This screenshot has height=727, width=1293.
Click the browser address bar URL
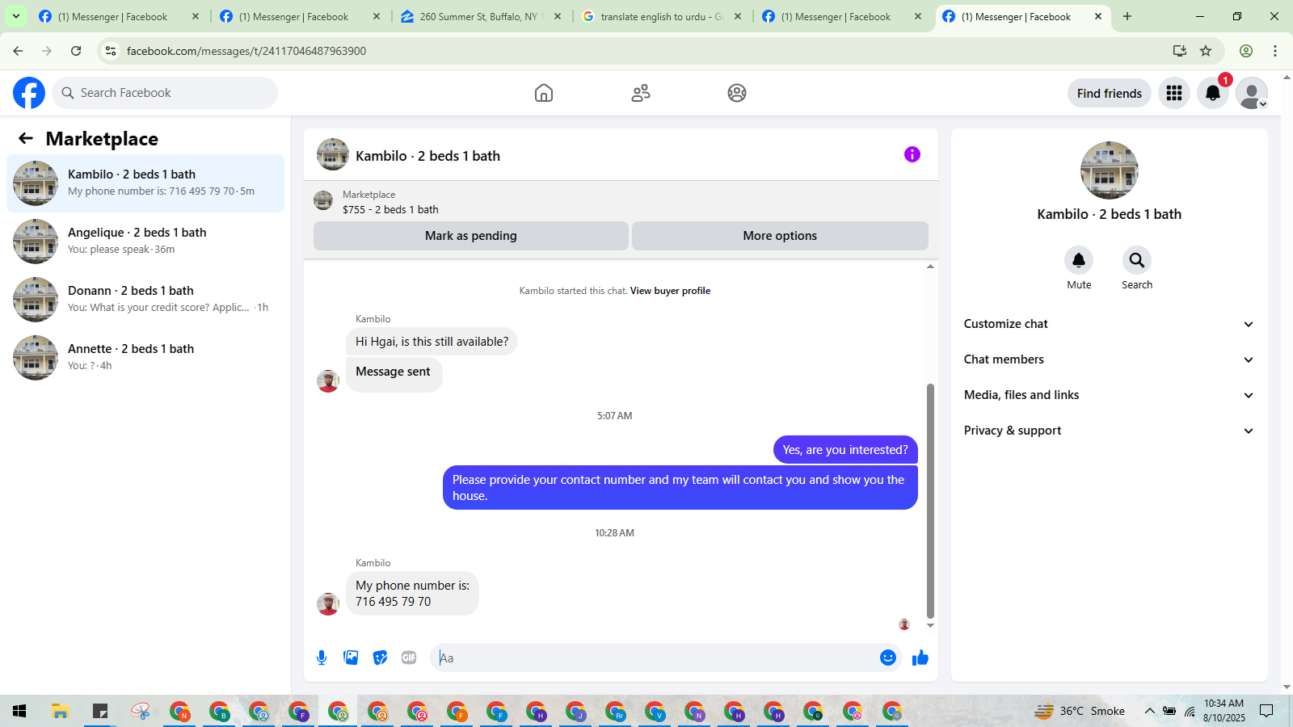click(x=246, y=51)
